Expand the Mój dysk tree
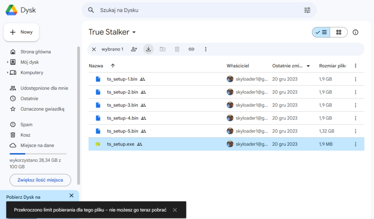The height and width of the screenshot is (219, 374). pos(7,62)
